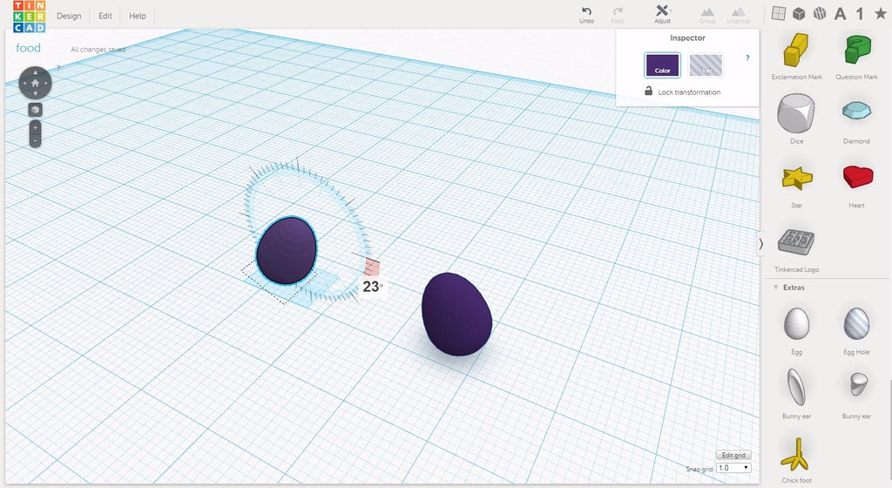Screen dimensions: 892x488
Task: Switch shape to Hole in Inspector
Action: tap(706, 64)
